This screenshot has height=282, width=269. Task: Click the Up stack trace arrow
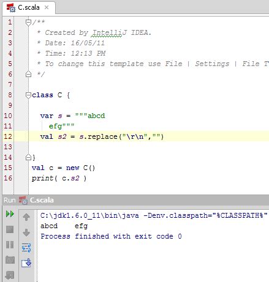coord(26,217)
